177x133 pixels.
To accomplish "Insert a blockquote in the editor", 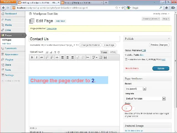I will (x=57, y=57).
